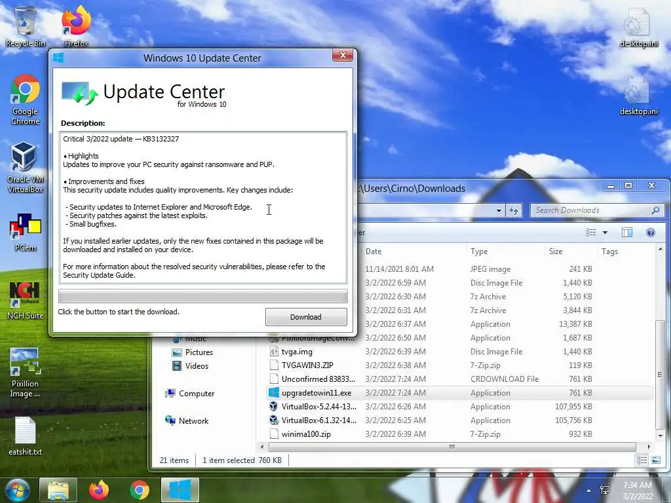
Task: Open the view options dropdown arrow
Action: coord(605,233)
